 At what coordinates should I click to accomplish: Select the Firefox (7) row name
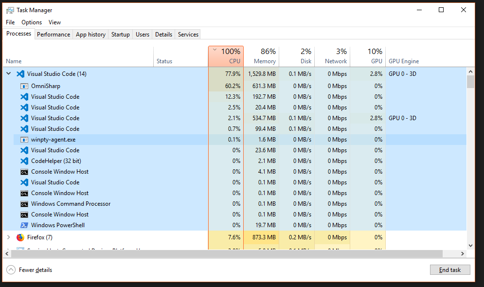pyautogui.click(x=40, y=237)
